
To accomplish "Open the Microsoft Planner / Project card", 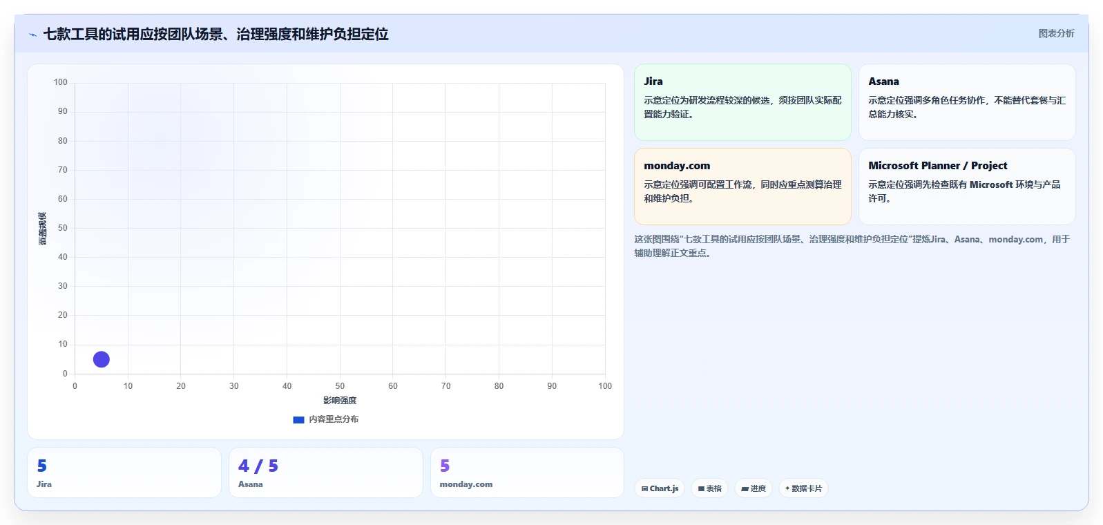I will [967, 187].
